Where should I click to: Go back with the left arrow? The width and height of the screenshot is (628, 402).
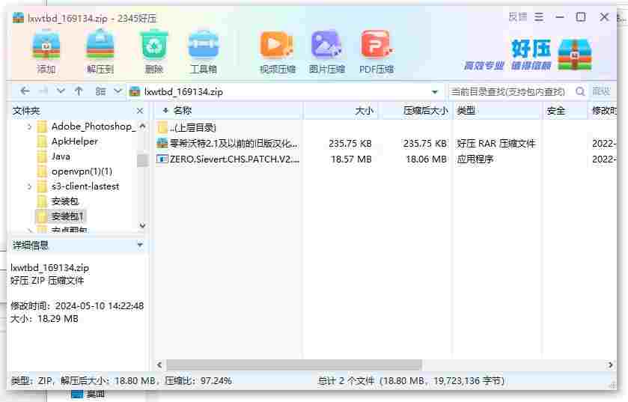[x=25, y=91]
